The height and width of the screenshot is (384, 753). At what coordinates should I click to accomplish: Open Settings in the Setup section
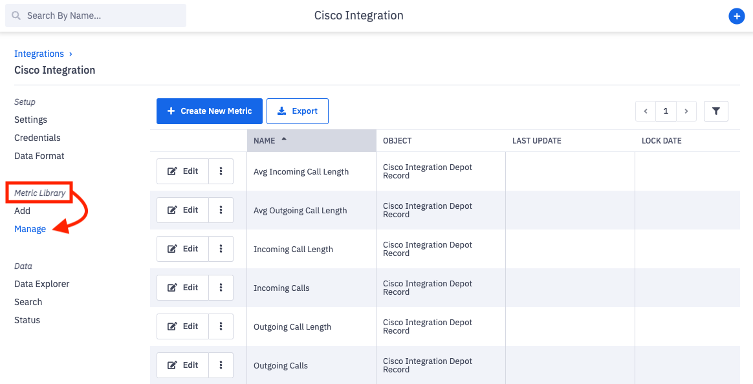point(30,120)
